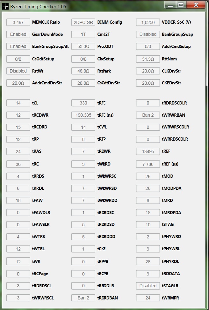Click the tWTRS value field
This screenshot has width=209, height=310.
pyautogui.click(x=18, y=236)
